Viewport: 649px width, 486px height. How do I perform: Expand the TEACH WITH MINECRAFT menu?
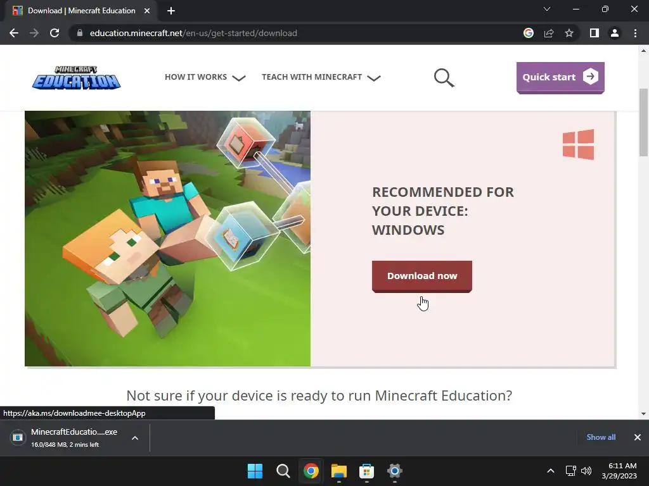pyautogui.click(x=321, y=77)
